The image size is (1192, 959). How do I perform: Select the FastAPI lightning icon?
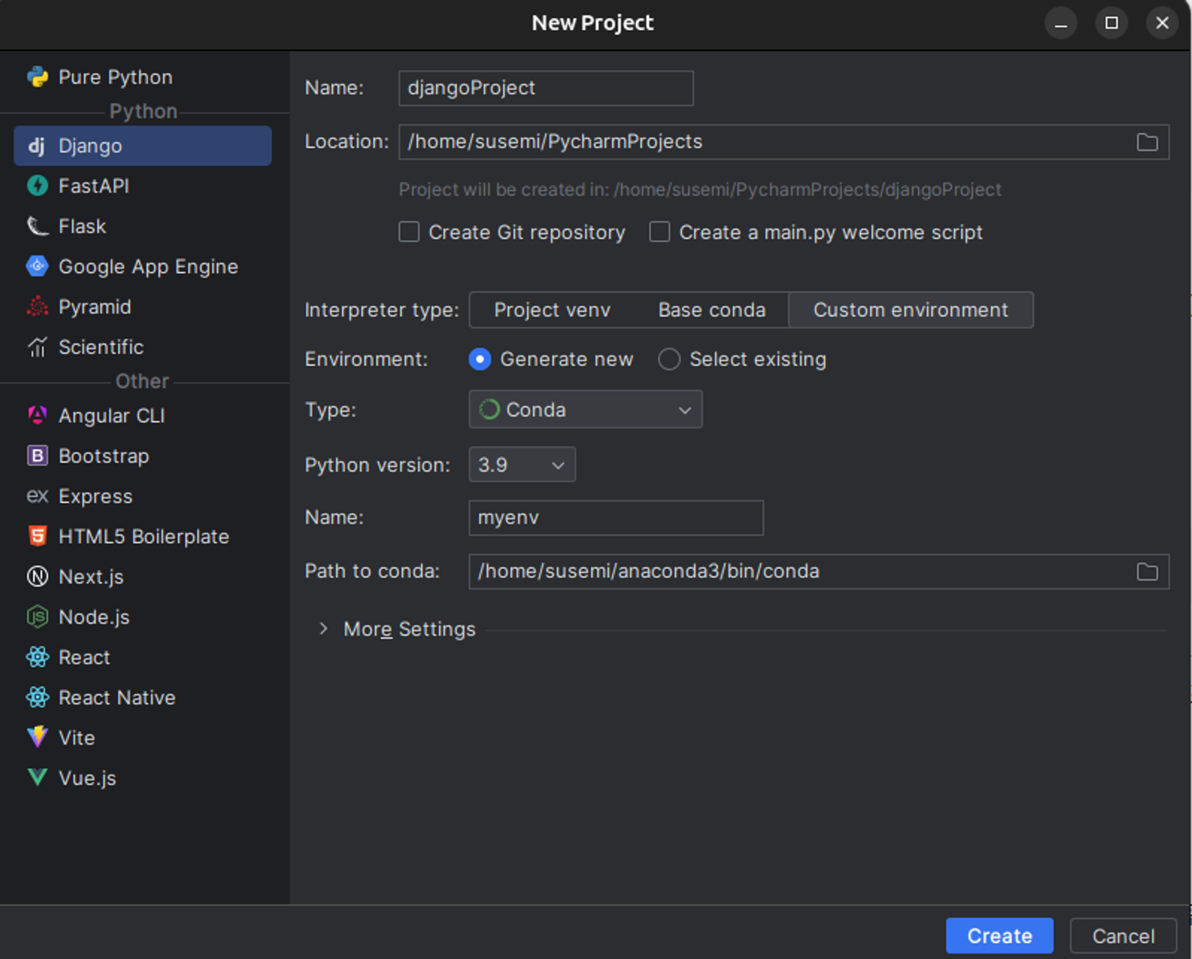click(38, 186)
